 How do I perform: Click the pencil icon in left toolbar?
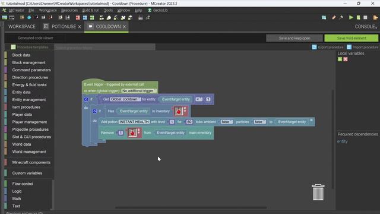[x=148, y=17]
